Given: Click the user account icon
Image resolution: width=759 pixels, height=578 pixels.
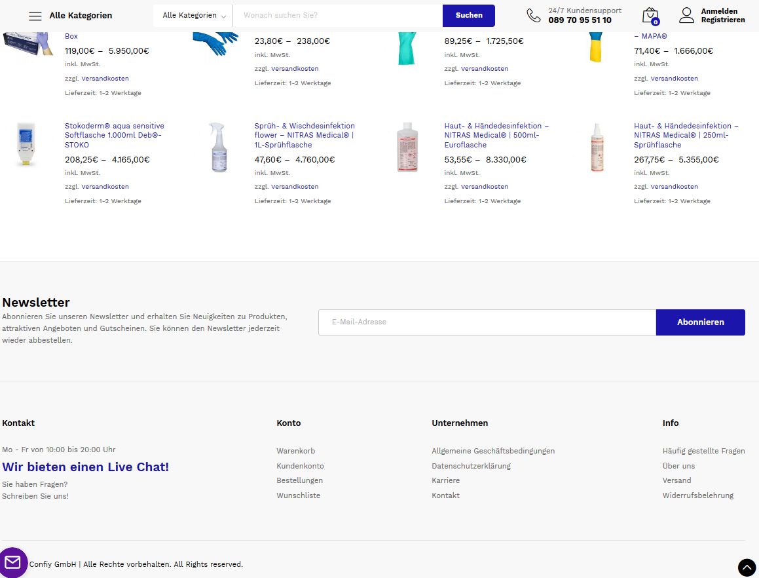Looking at the screenshot, I should tap(686, 16).
